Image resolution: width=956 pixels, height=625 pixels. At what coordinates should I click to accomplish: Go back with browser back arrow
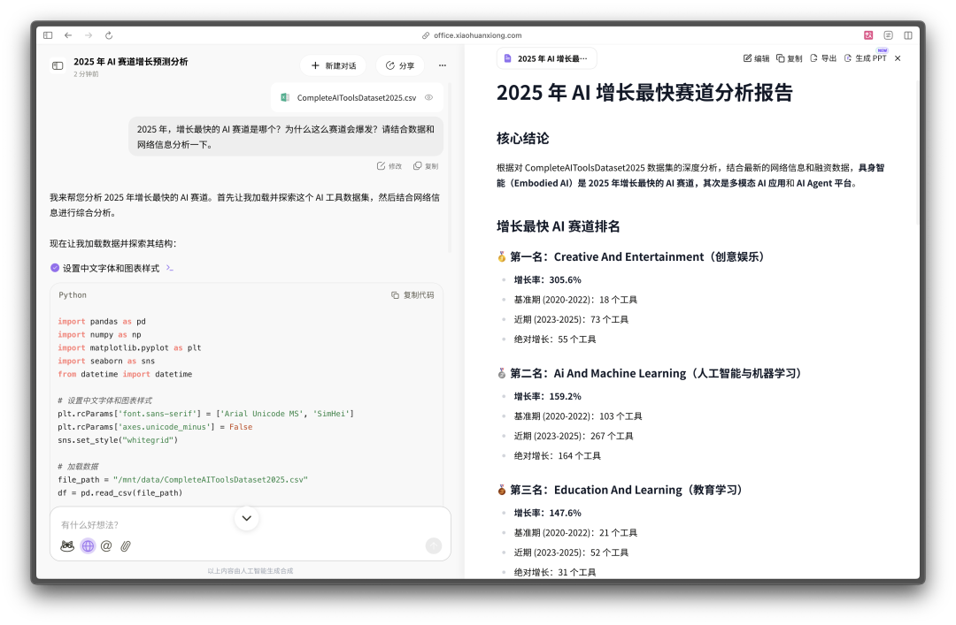coord(68,35)
